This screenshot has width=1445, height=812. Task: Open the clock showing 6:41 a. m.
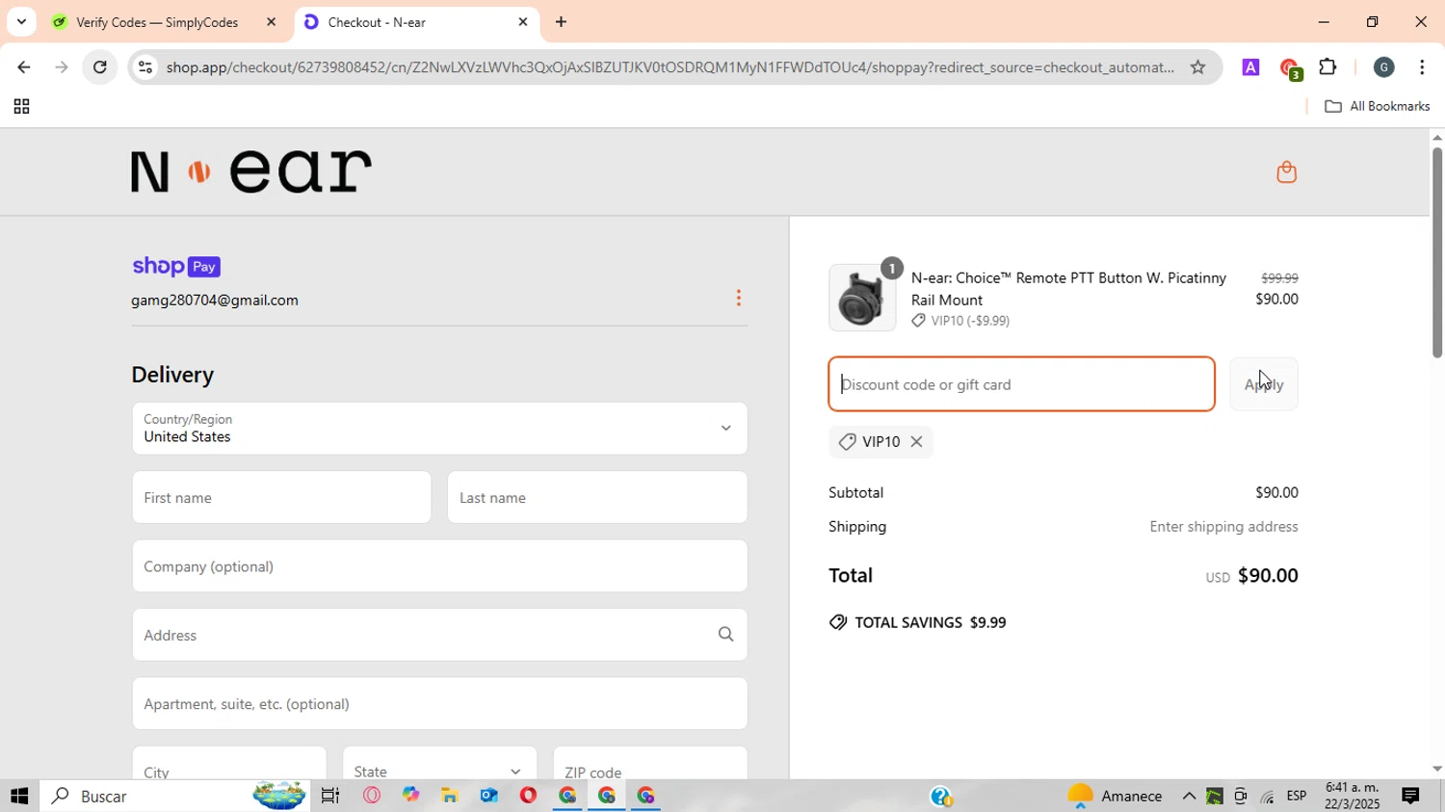point(1352,796)
